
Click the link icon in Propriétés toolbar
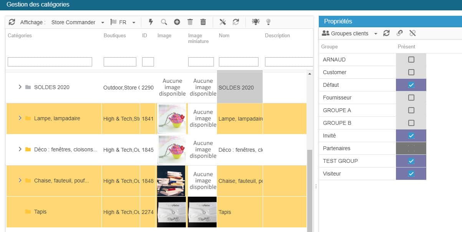pos(399,33)
